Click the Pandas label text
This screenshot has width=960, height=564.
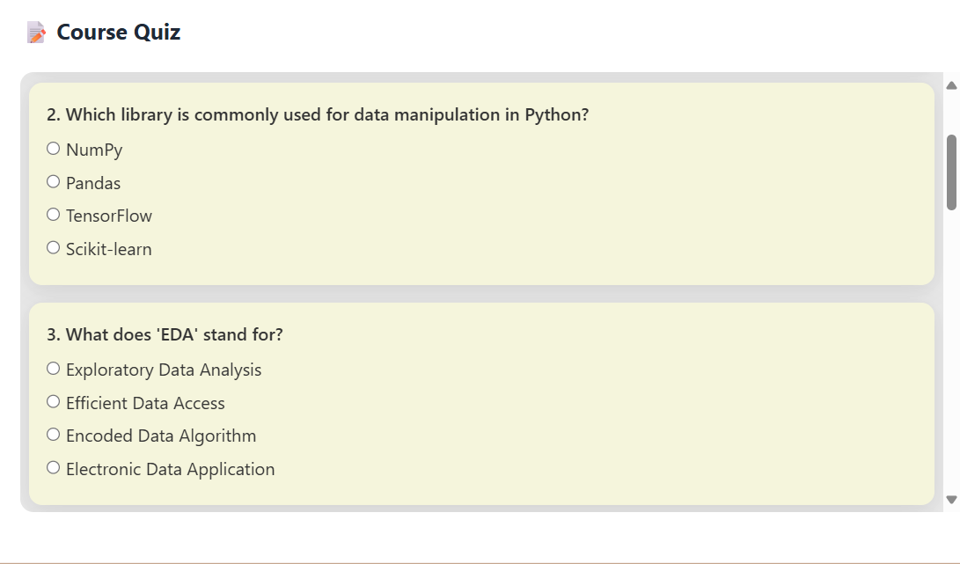click(x=93, y=183)
